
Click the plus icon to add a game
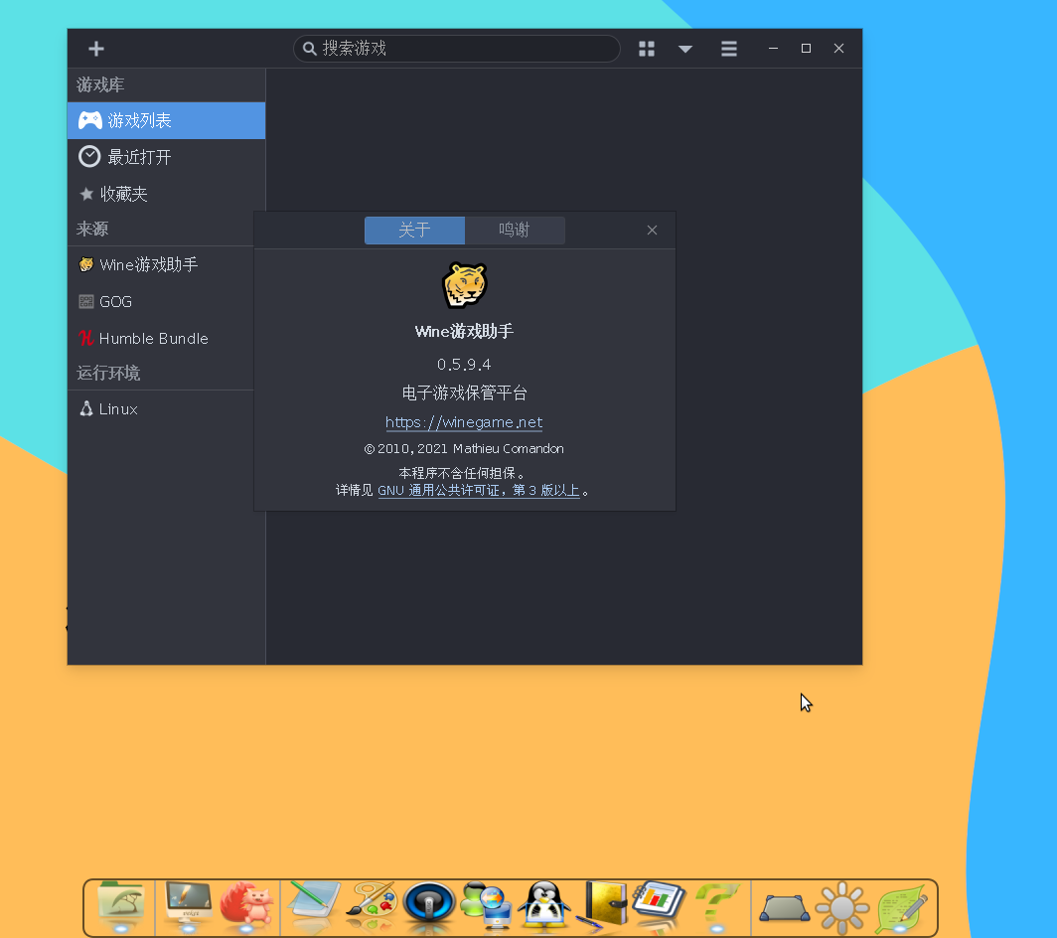point(95,49)
